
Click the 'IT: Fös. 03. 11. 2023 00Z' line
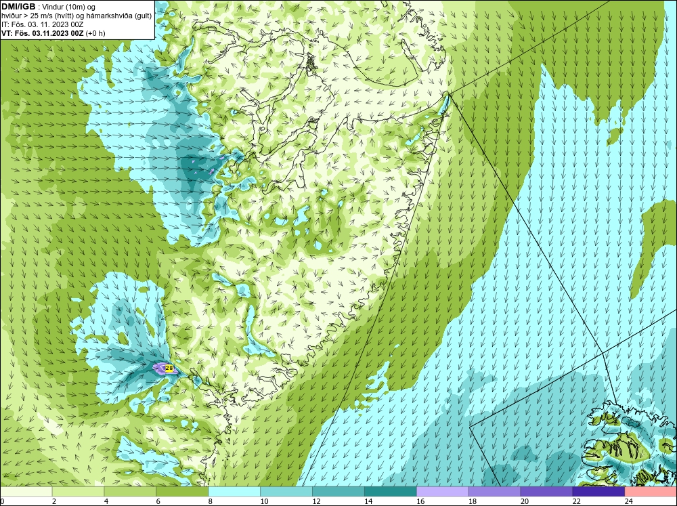(42, 24)
